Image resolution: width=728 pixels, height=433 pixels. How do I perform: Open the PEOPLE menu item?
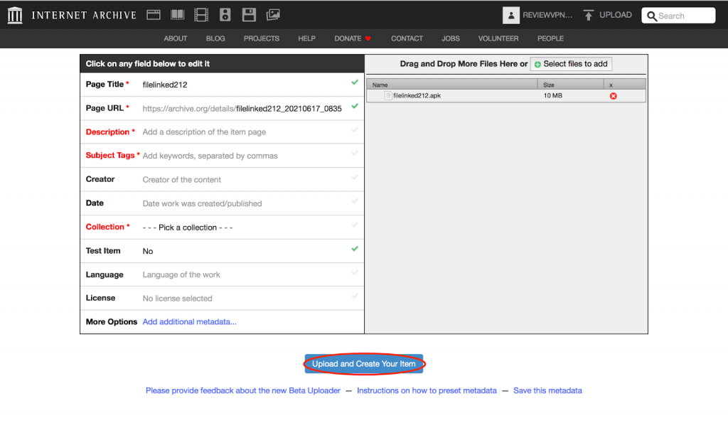click(x=550, y=38)
